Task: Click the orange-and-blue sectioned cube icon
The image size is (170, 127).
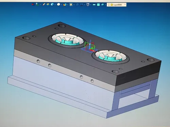Action: [x=65, y=5]
